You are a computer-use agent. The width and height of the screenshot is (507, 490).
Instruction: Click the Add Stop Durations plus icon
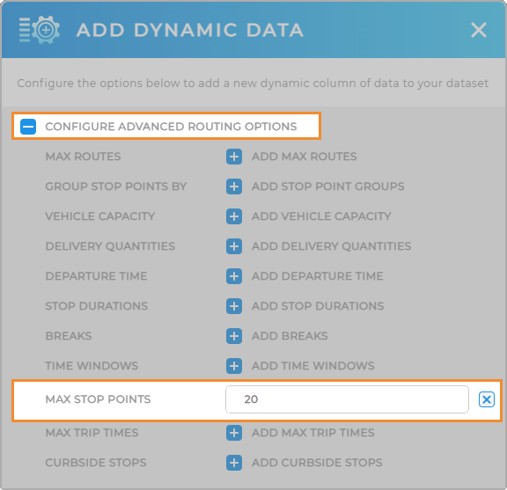coord(234,306)
